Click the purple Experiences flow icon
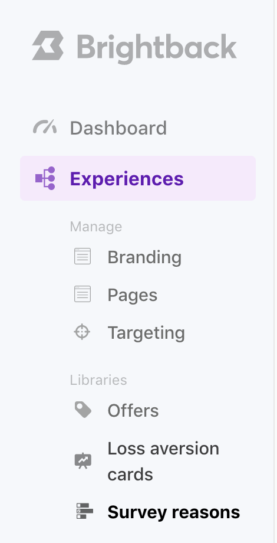The height and width of the screenshot is (543, 277). coord(45,178)
